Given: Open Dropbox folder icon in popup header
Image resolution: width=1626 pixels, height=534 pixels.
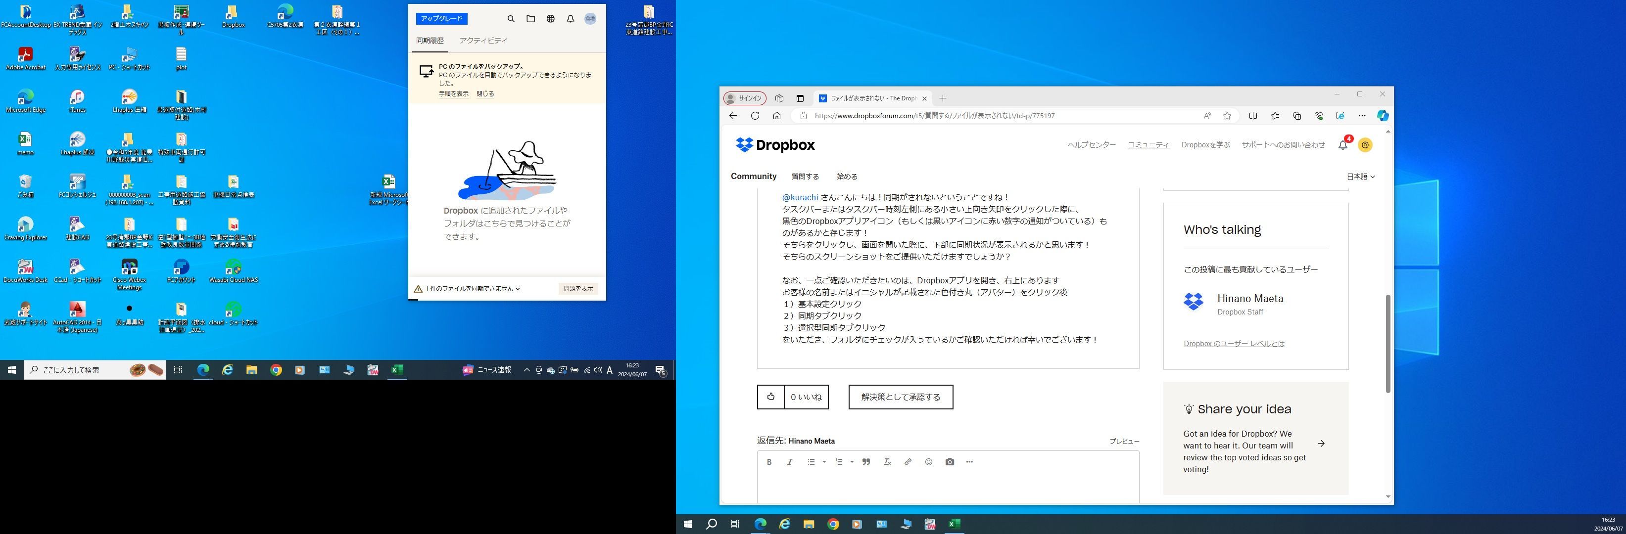Looking at the screenshot, I should pyautogui.click(x=531, y=19).
